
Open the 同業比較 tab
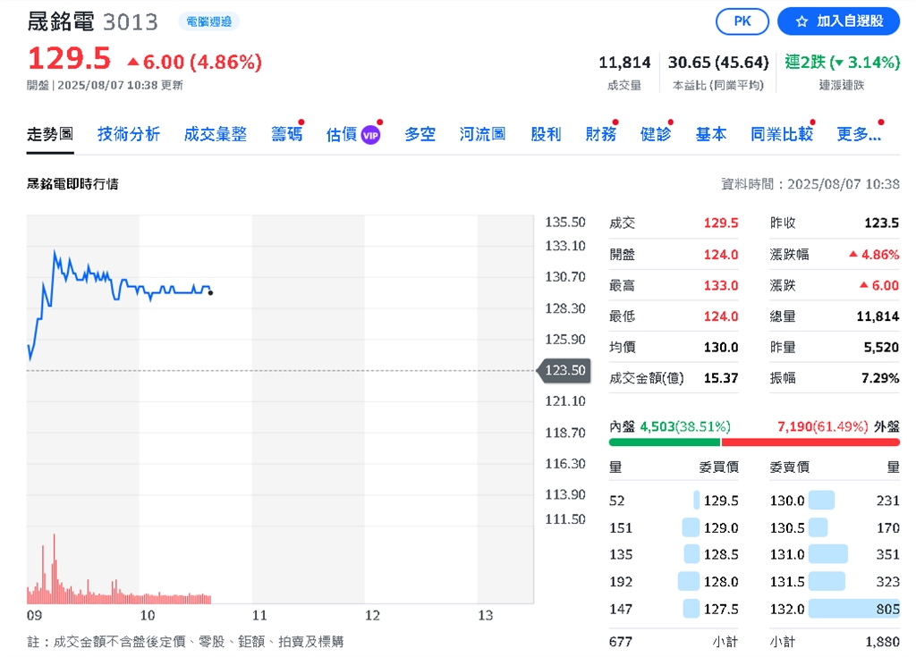coord(780,132)
